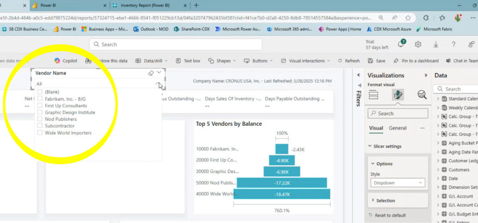Open the Shapes dropdown
The height and width of the screenshot is (223, 478).
click(x=222, y=61)
